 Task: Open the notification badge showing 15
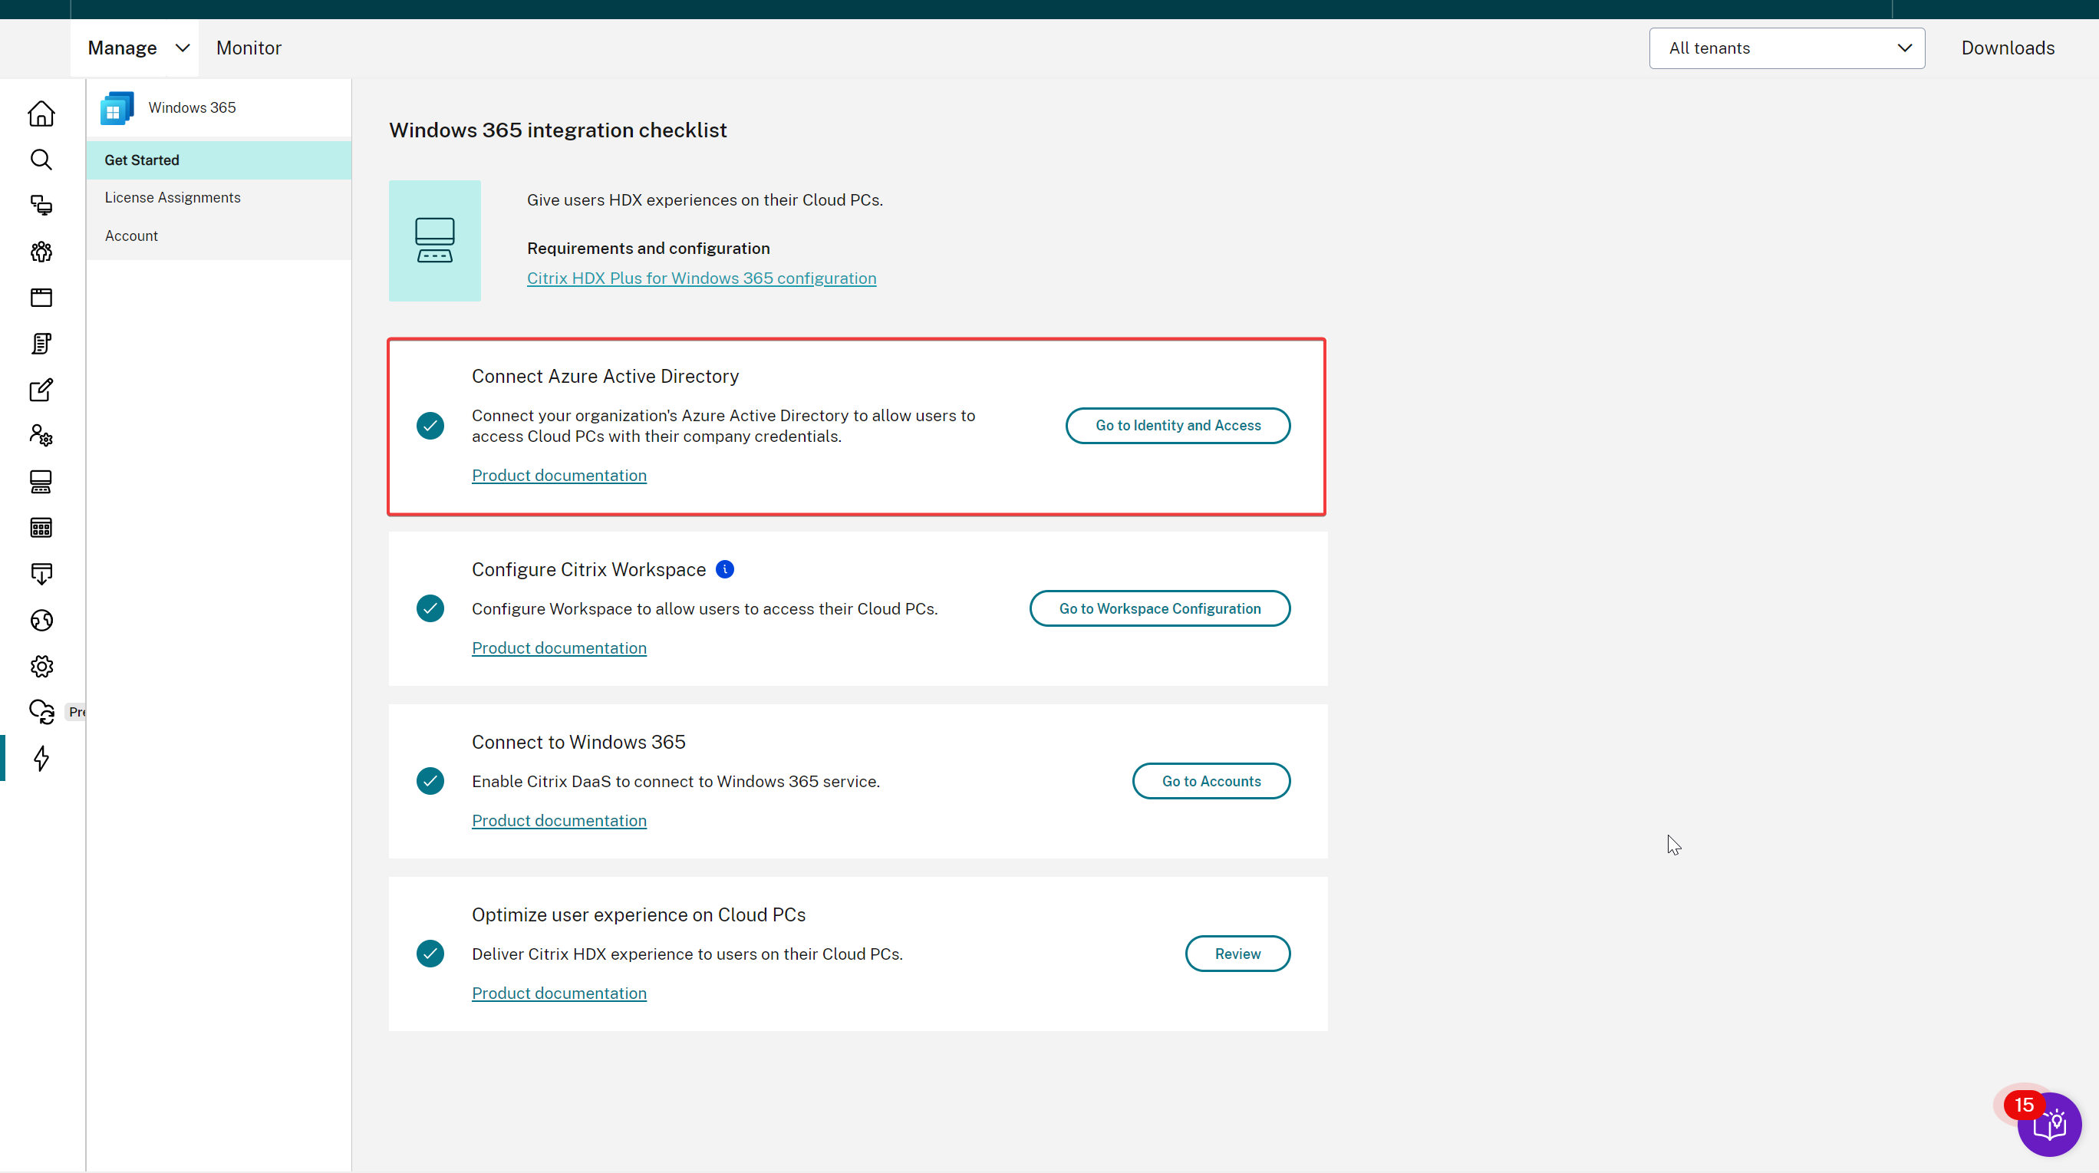point(2025,1105)
